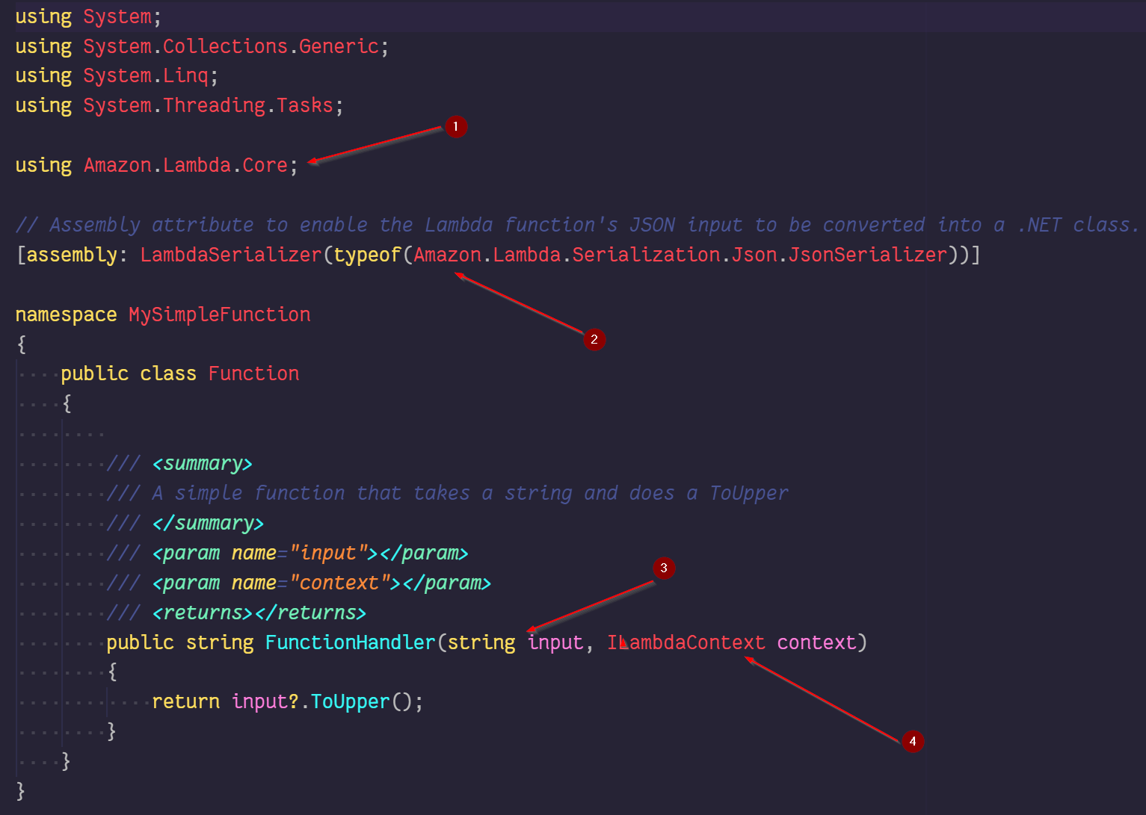The width and height of the screenshot is (1146, 815).
Task: Click 'Linq' in using System.Linq
Action: pos(185,76)
